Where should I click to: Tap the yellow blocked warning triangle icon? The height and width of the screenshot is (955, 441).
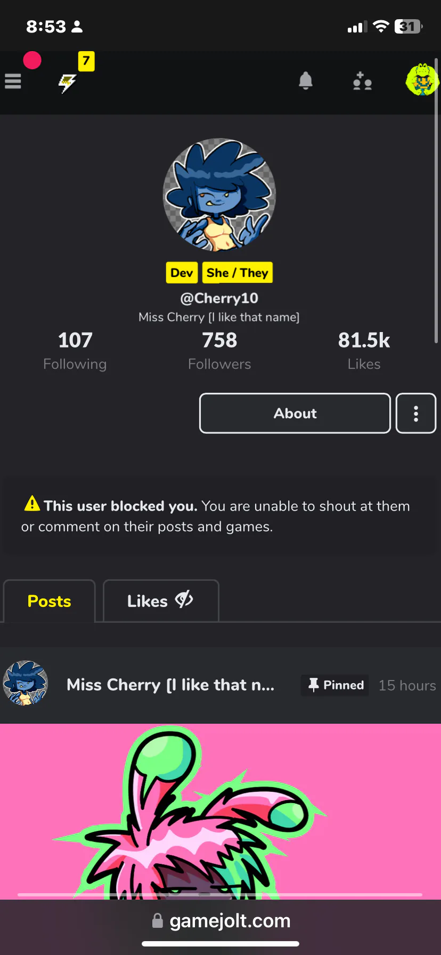pyautogui.click(x=32, y=503)
